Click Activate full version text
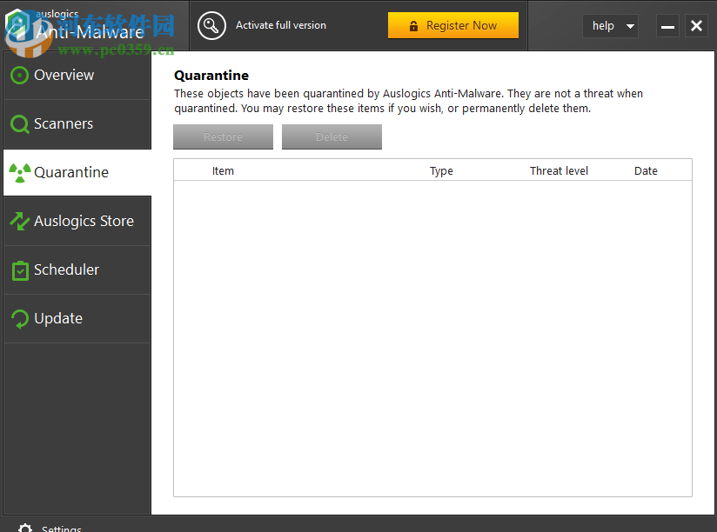 pos(281,26)
